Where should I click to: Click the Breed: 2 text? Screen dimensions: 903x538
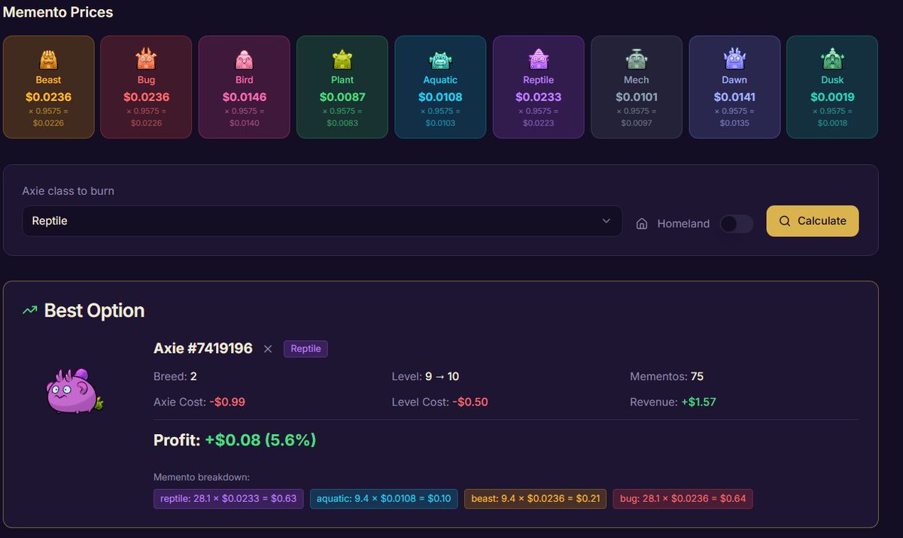pyautogui.click(x=175, y=376)
